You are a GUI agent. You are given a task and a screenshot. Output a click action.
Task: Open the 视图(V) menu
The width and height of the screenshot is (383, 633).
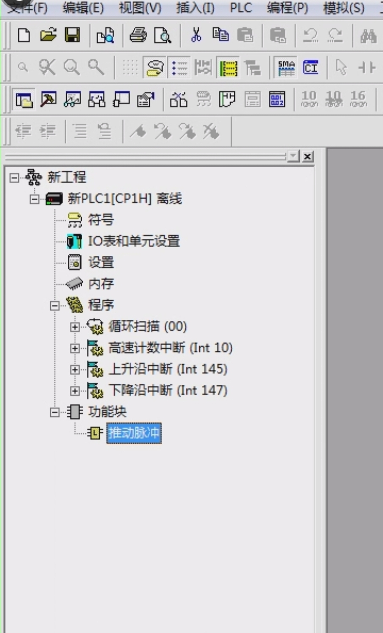click(140, 8)
